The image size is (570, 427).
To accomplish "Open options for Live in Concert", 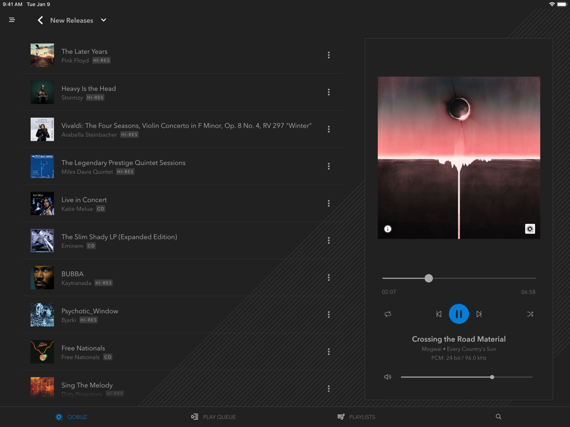I will point(329,203).
